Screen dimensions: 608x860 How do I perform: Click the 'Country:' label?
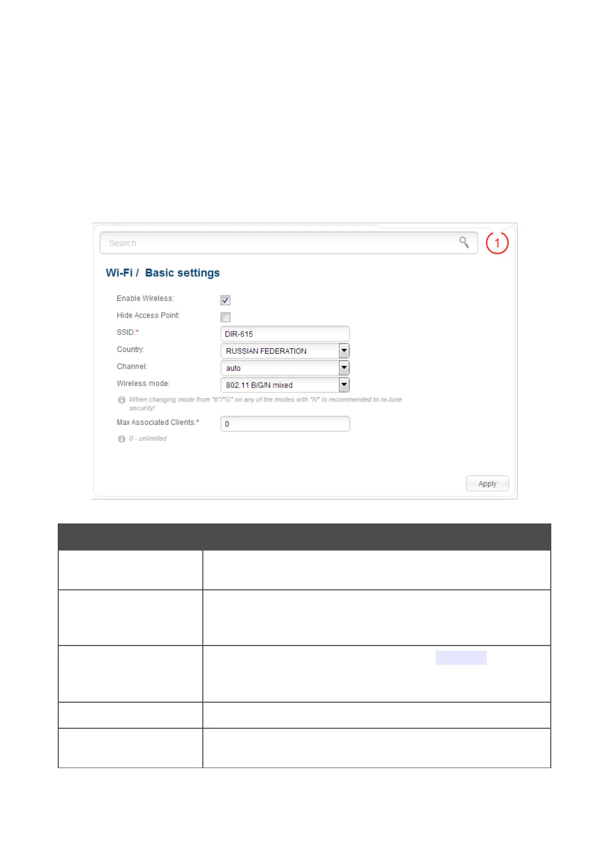point(130,349)
